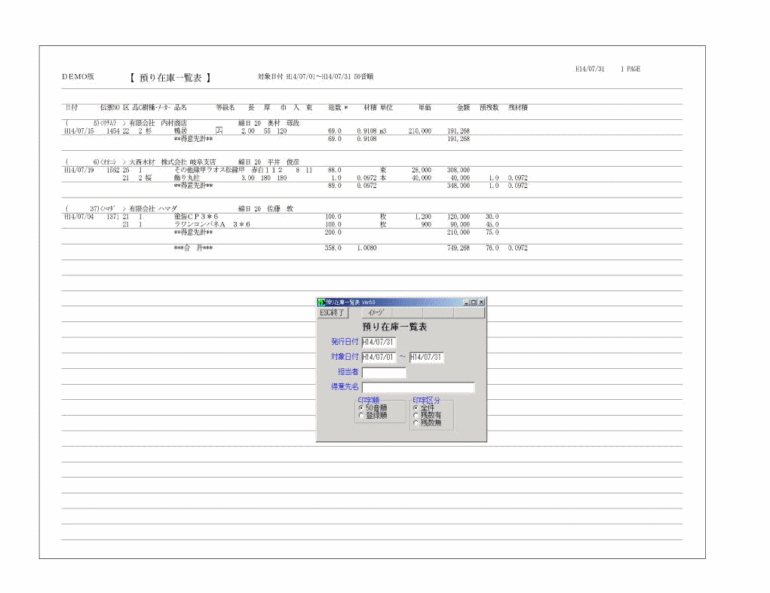
Task: Minimize the 預り在庫一覧表 dialog window
Action: 467,302
